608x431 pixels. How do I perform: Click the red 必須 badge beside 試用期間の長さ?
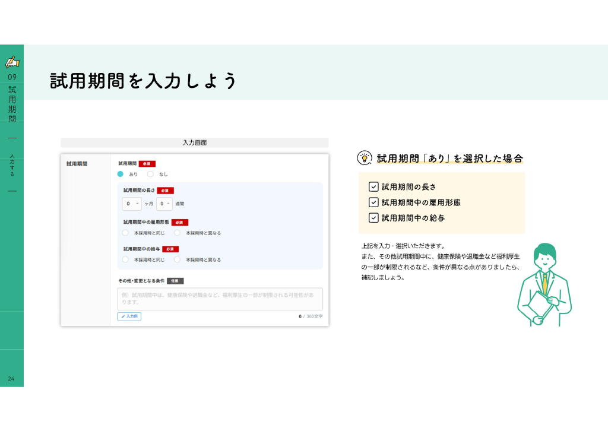click(165, 191)
